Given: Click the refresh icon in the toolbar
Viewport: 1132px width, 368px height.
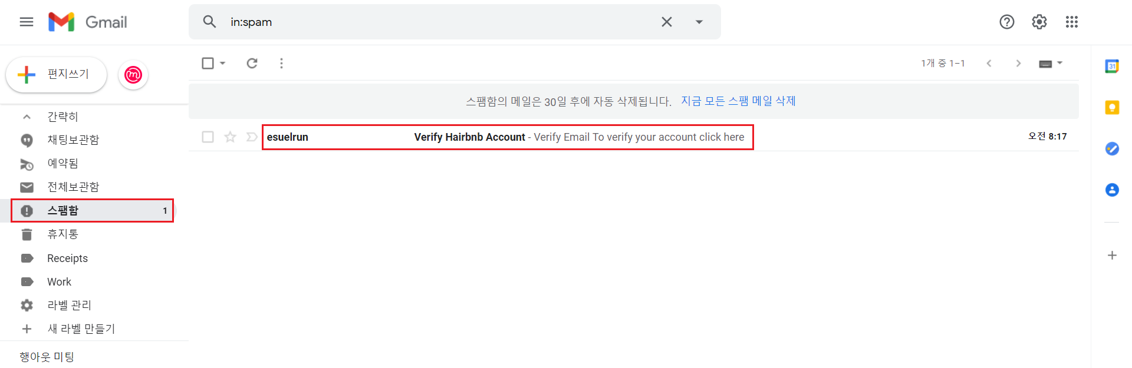Looking at the screenshot, I should (x=252, y=63).
